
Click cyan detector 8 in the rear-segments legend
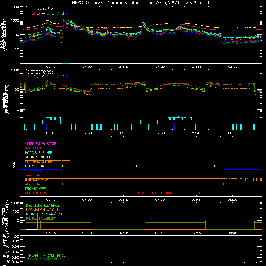tap(63, 77)
